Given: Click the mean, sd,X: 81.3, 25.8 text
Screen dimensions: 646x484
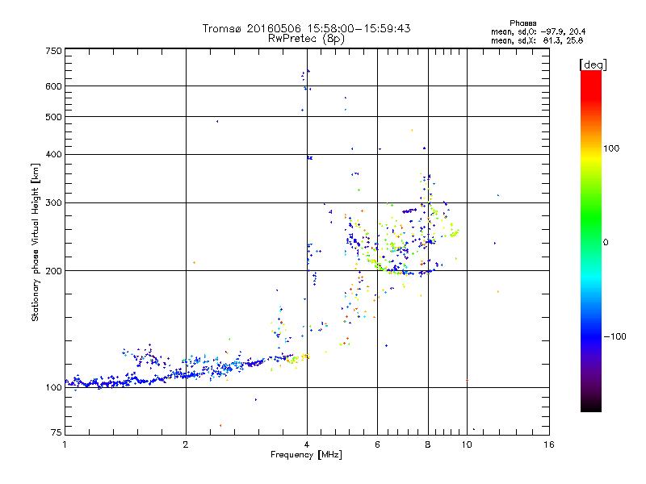Looking at the screenshot, I should pyautogui.click(x=537, y=41).
